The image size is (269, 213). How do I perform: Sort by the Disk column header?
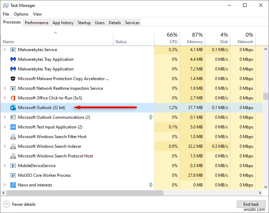tap(218, 38)
